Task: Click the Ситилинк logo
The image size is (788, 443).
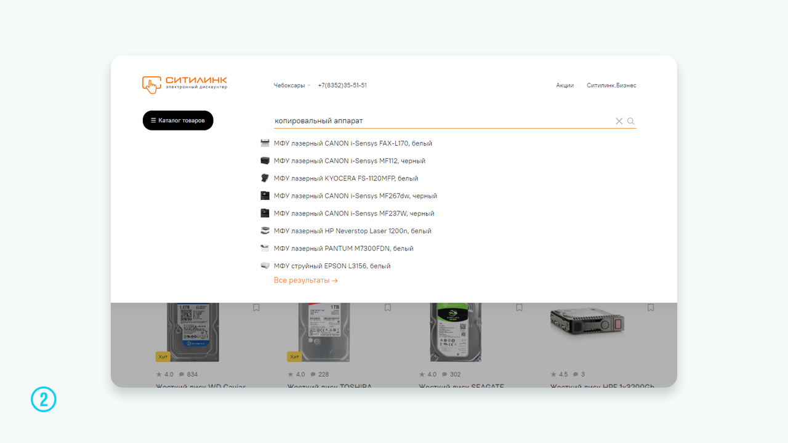Action: [x=185, y=84]
